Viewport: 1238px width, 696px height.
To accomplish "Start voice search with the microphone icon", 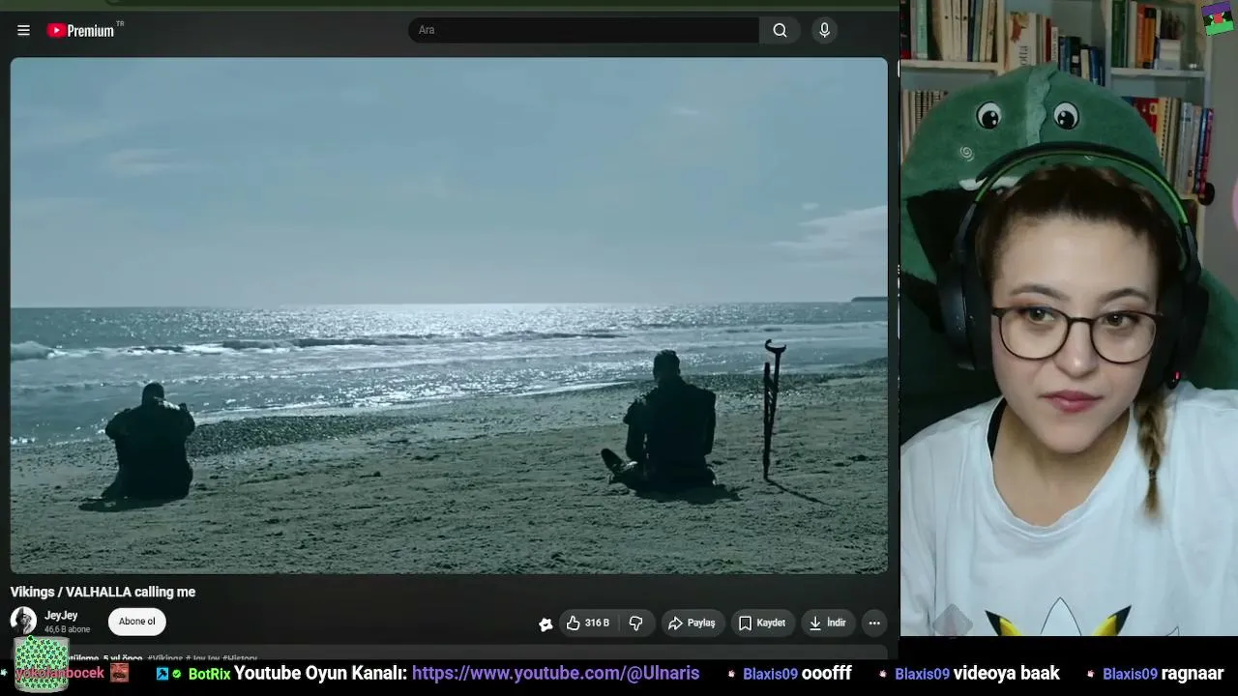I will (x=824, y=30).
